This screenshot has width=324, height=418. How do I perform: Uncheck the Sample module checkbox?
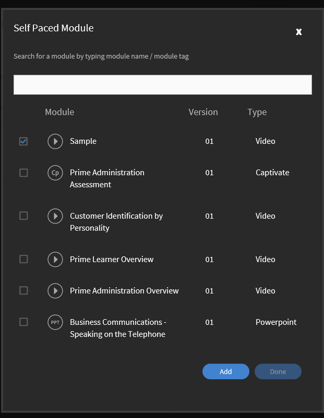click(23, 141)
